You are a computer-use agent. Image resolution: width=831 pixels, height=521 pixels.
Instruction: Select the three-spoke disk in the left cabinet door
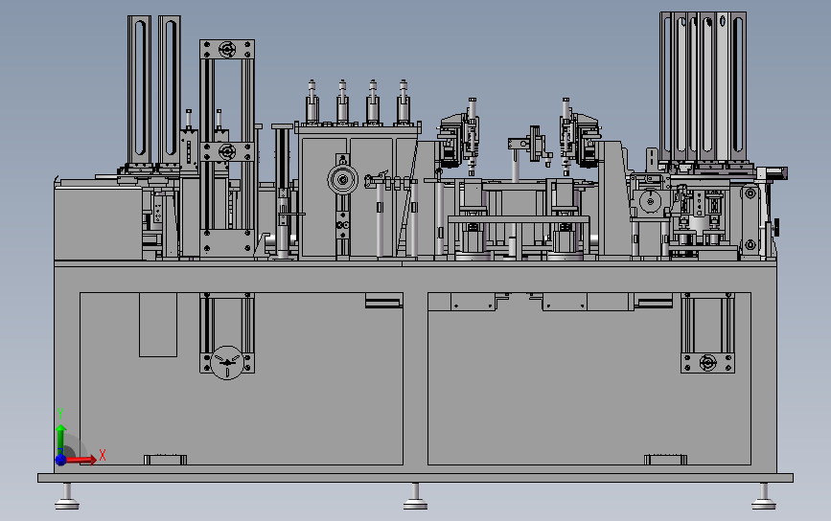227,363
